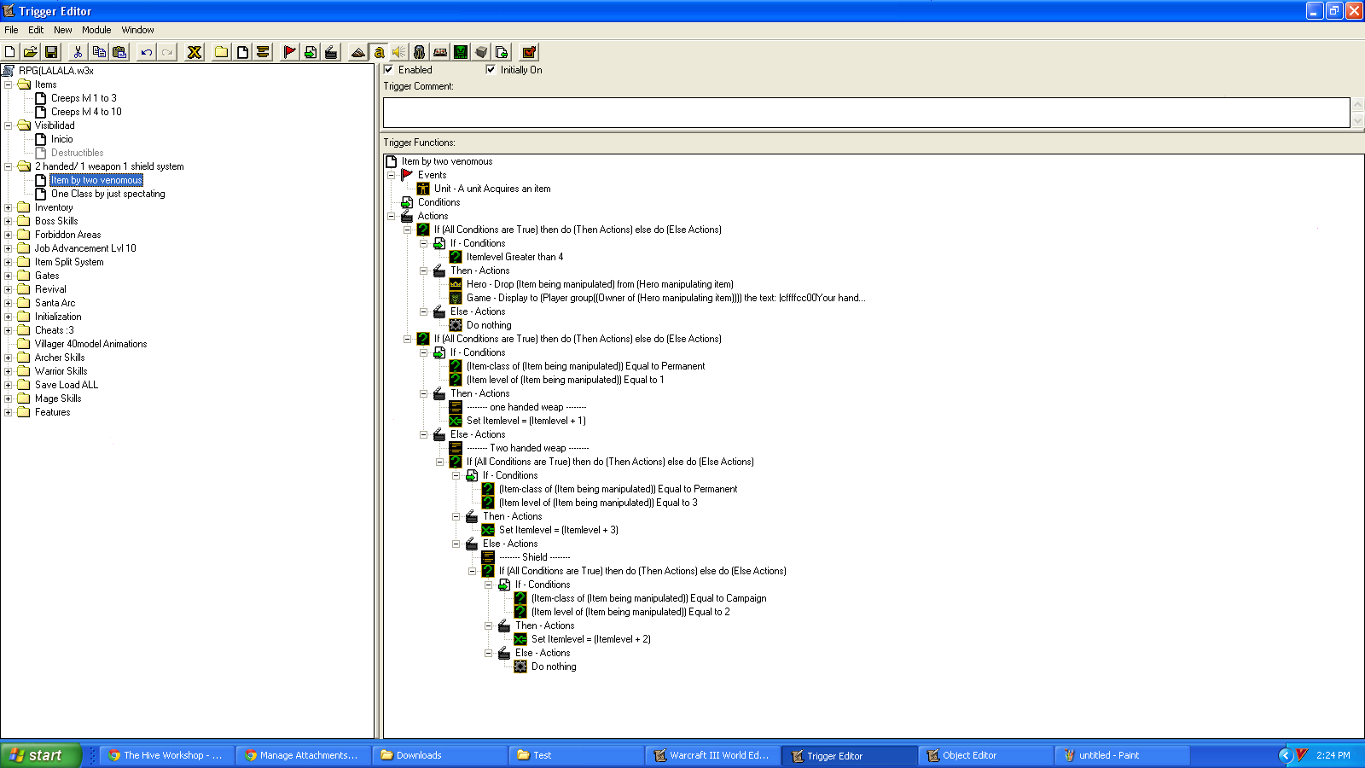The height and width of the screenshot is (768, 1365).
Task: Click the Undo arrow toolbar icon
Action: pos(147,52)
